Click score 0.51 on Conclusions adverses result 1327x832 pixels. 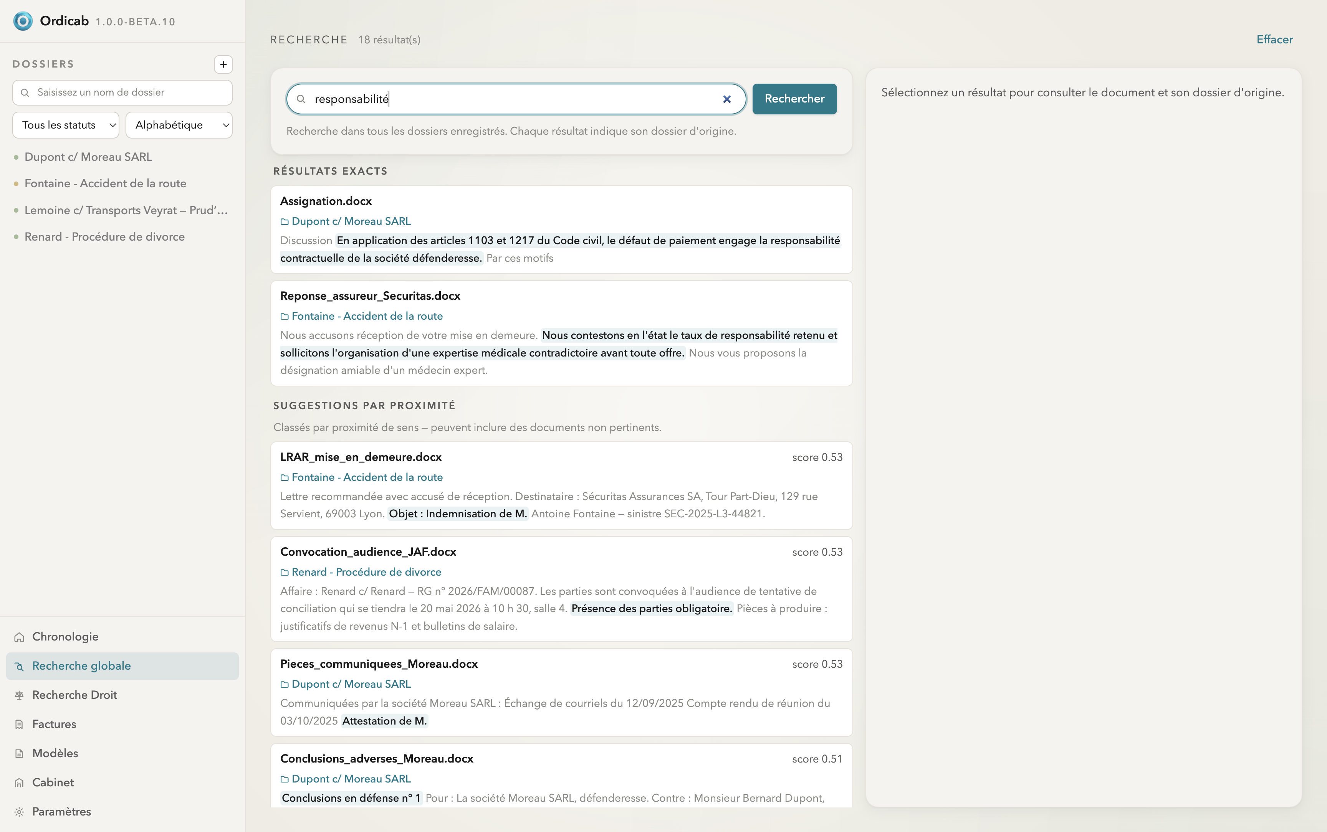point(817,759)
